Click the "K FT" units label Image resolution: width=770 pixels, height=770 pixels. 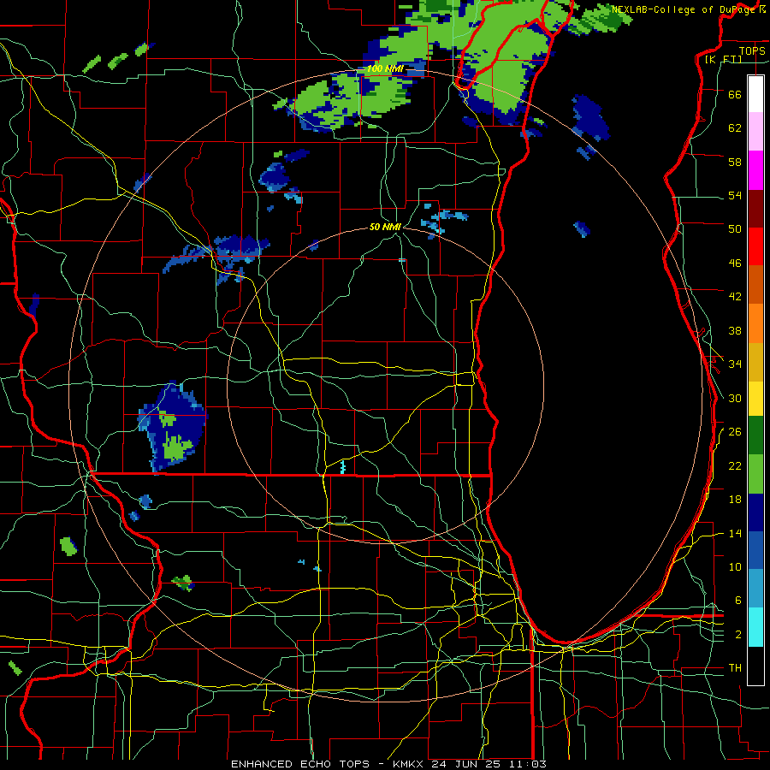723,59
